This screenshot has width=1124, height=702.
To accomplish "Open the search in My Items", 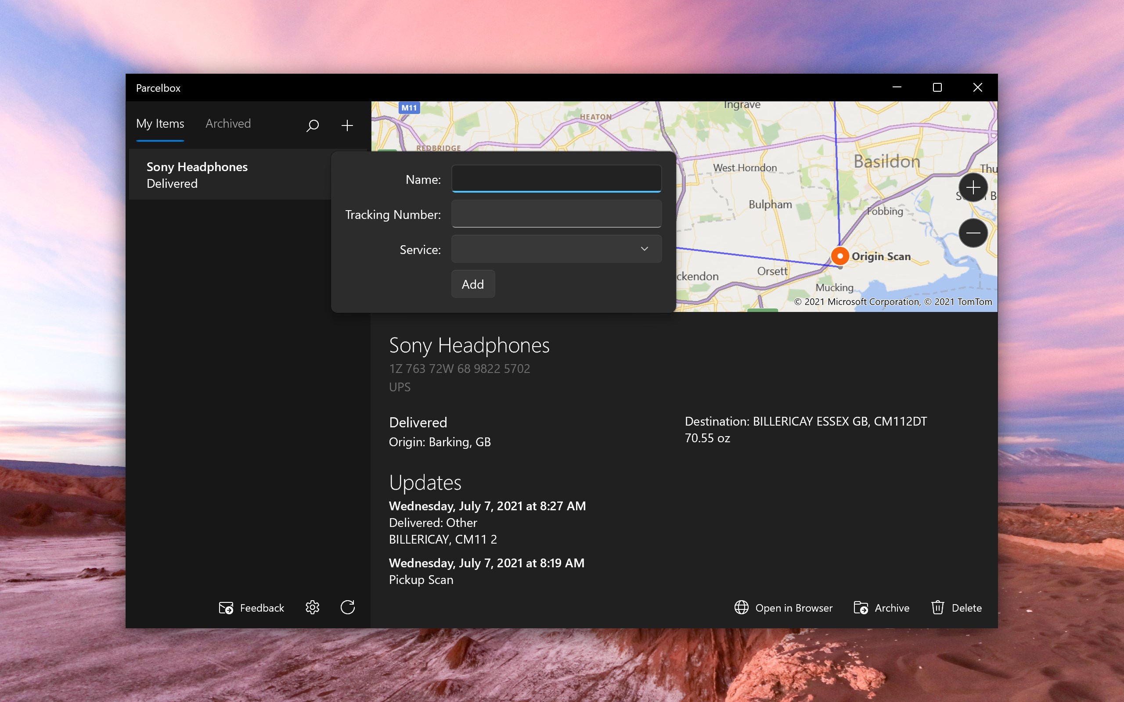I will [x=313, y=125].
